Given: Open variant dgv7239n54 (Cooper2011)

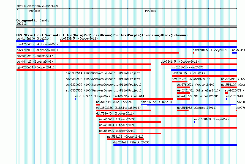Looking at the screenshot, I should (148, 41).
